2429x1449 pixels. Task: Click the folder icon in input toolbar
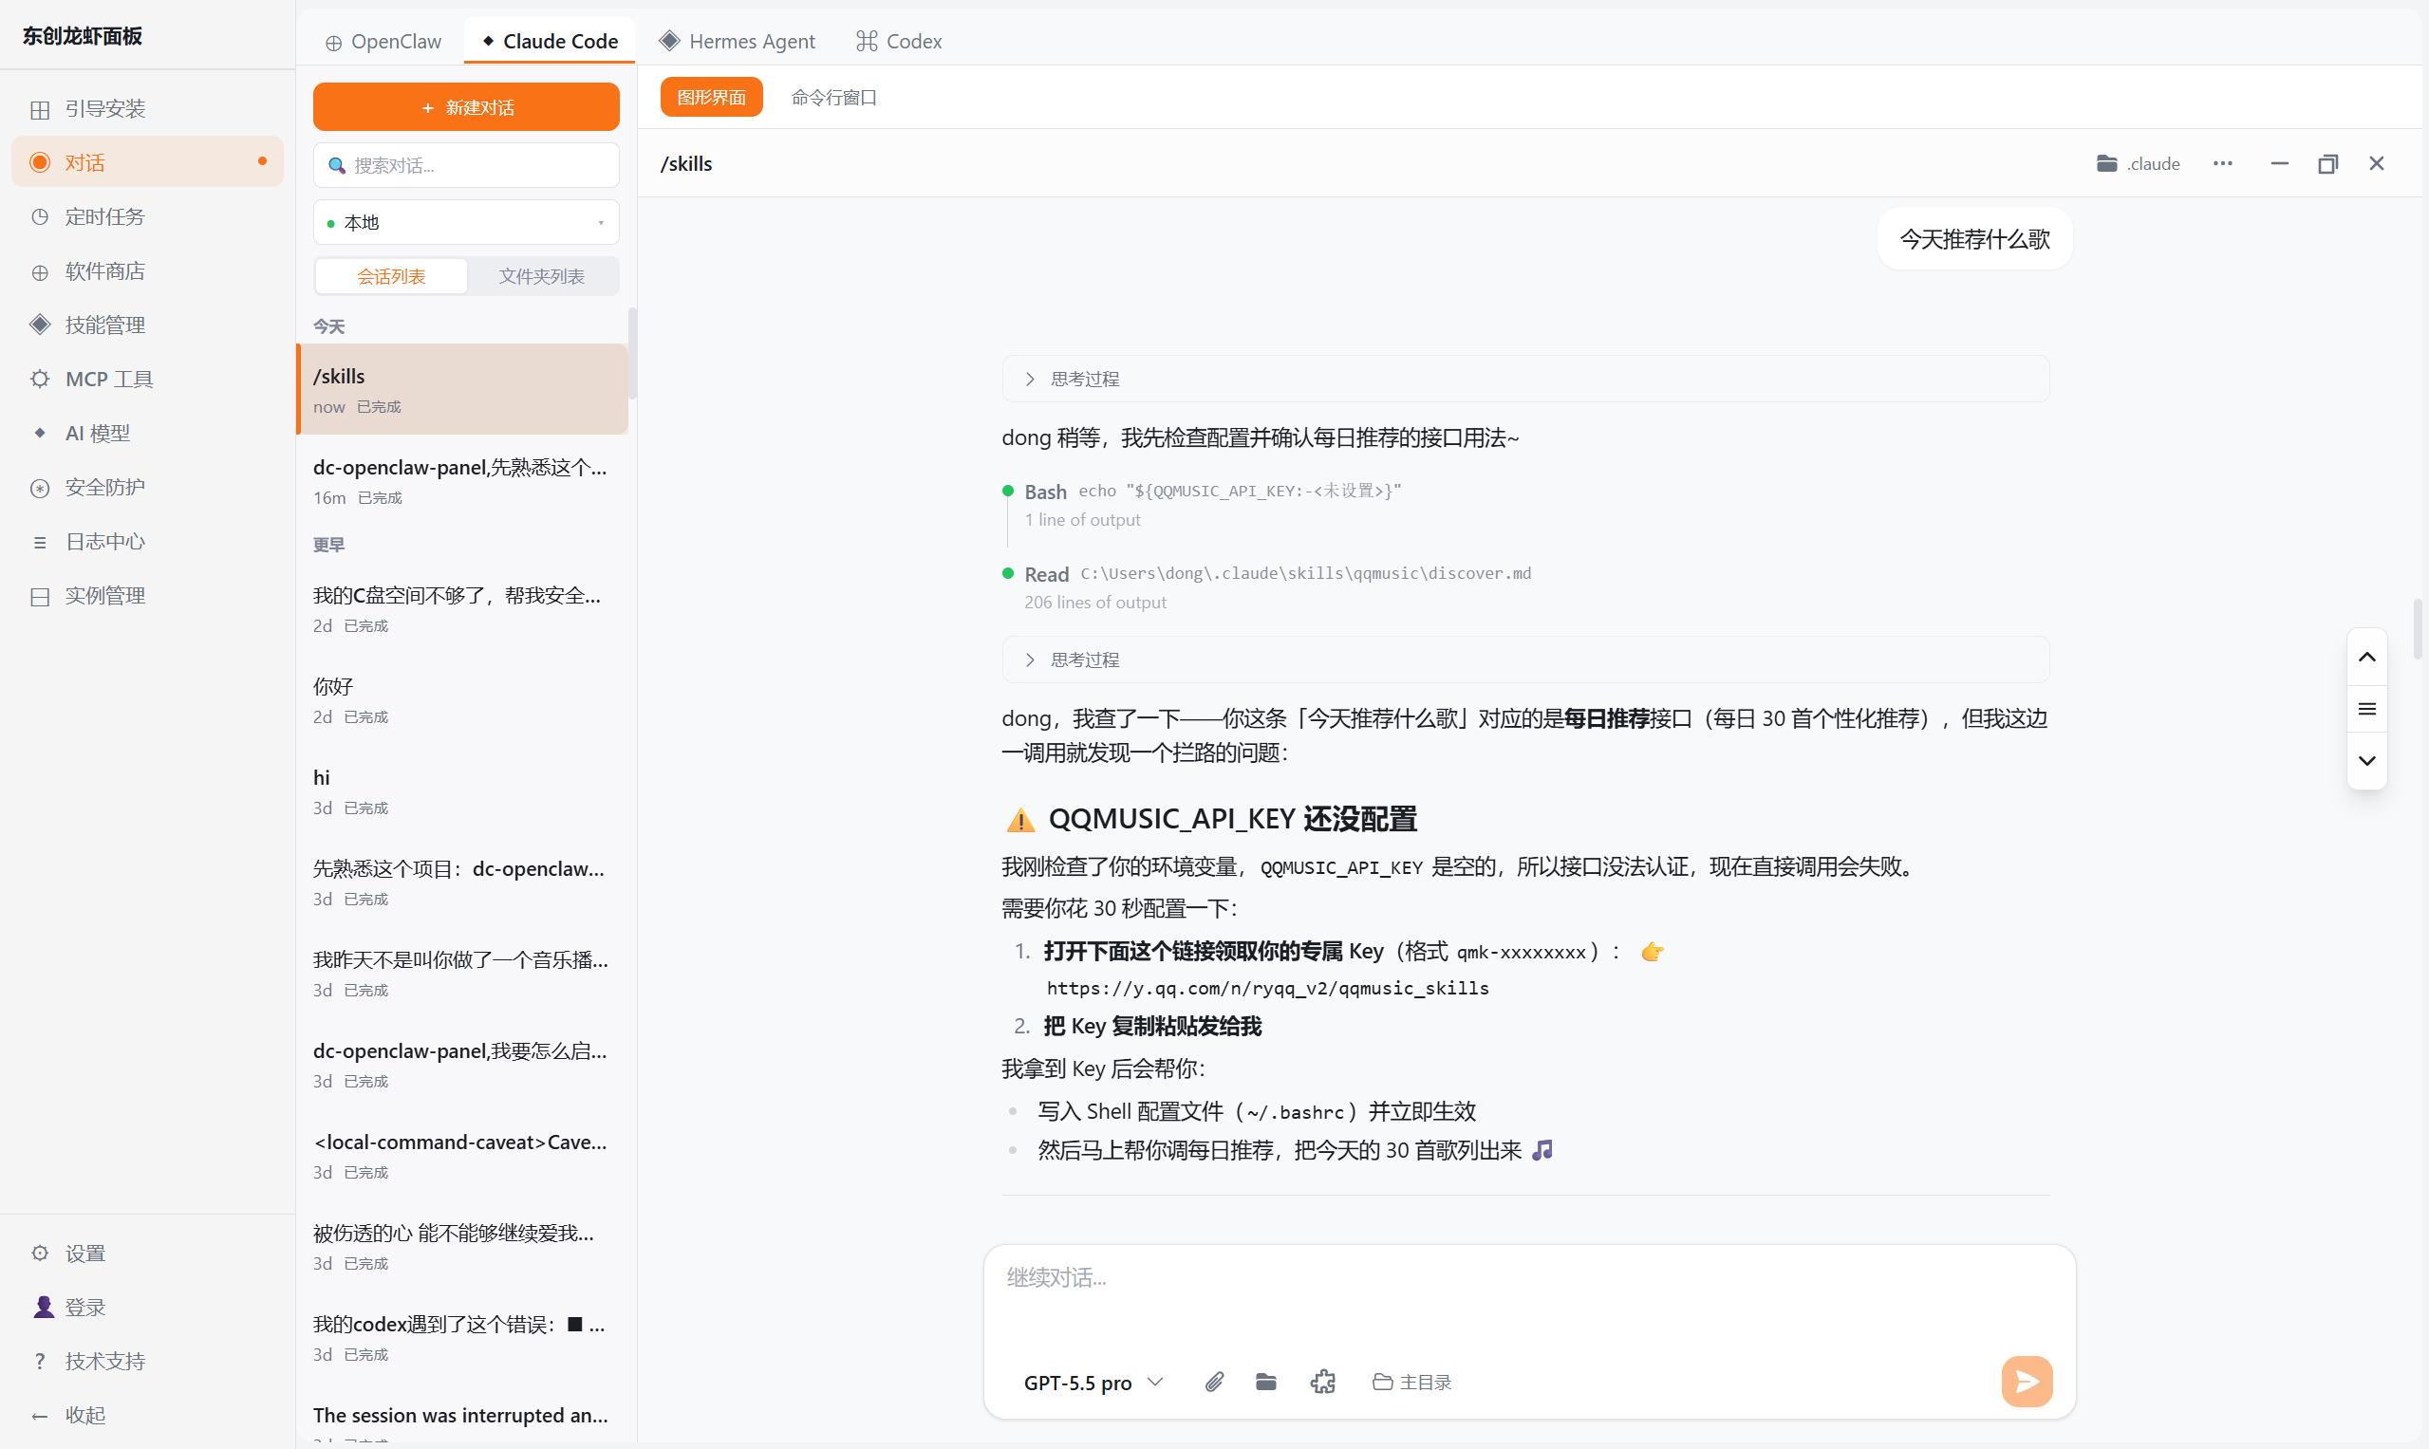[1266, 1382]
